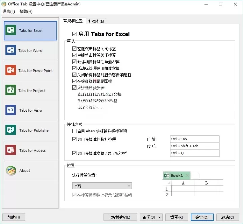
Task: Click the 取消(C) button
Action: tap(227, 217)
